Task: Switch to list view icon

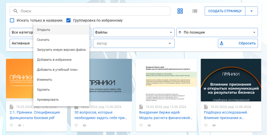Action: [x=195, y=11]
